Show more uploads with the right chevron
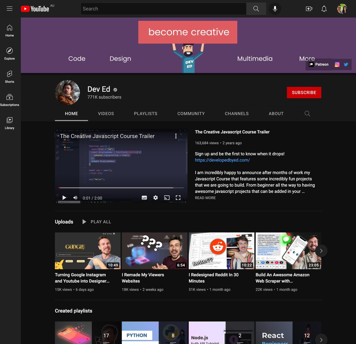Image resolution: width=356 pixels, height=344 pixels. pos(321,251)
